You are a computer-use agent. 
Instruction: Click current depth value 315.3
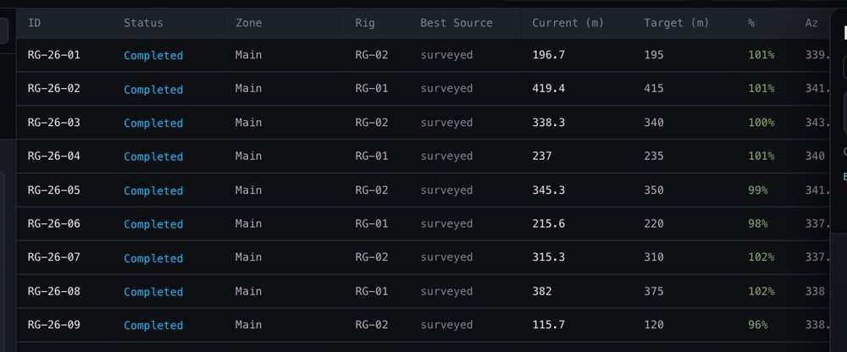tap(549, 257)
